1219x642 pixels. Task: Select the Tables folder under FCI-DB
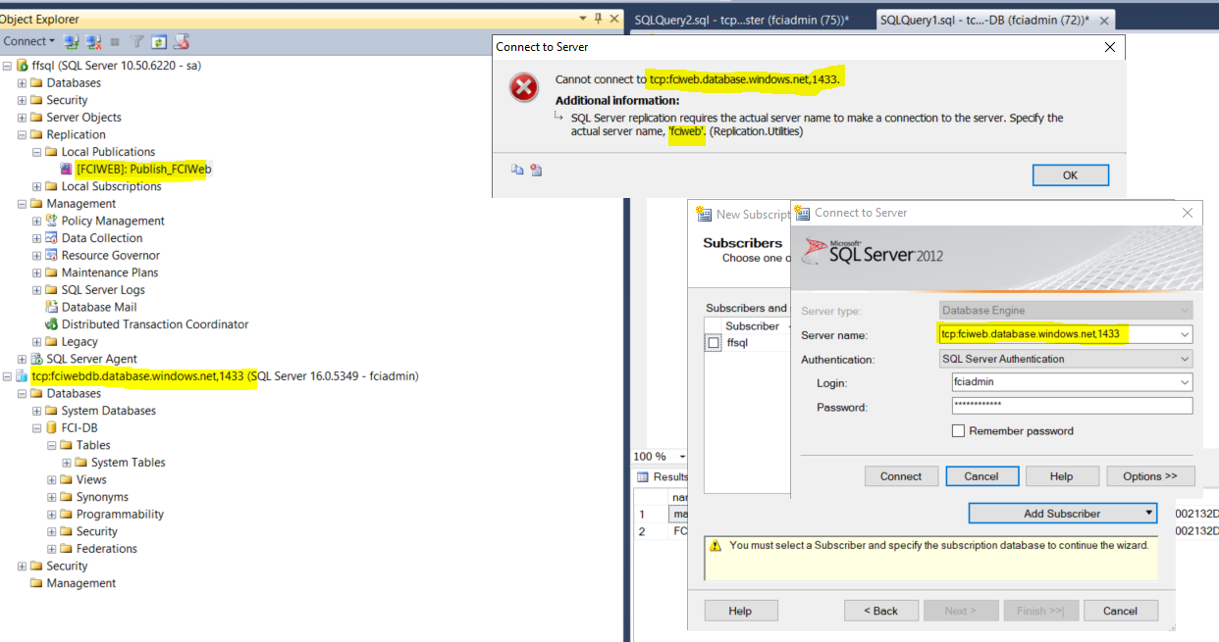pyautogui.click(x=93, y=445)
